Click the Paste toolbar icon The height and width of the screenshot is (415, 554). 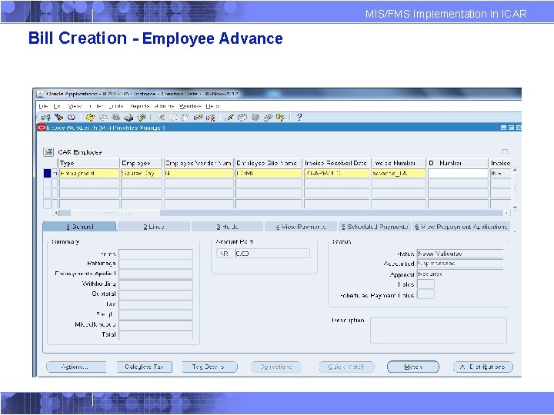pyautogui.click(x=185, y=118)
